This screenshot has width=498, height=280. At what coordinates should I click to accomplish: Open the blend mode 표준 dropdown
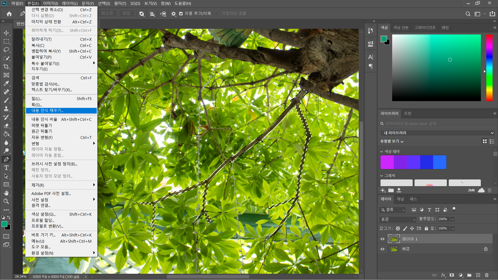click(x=398, y=219)
